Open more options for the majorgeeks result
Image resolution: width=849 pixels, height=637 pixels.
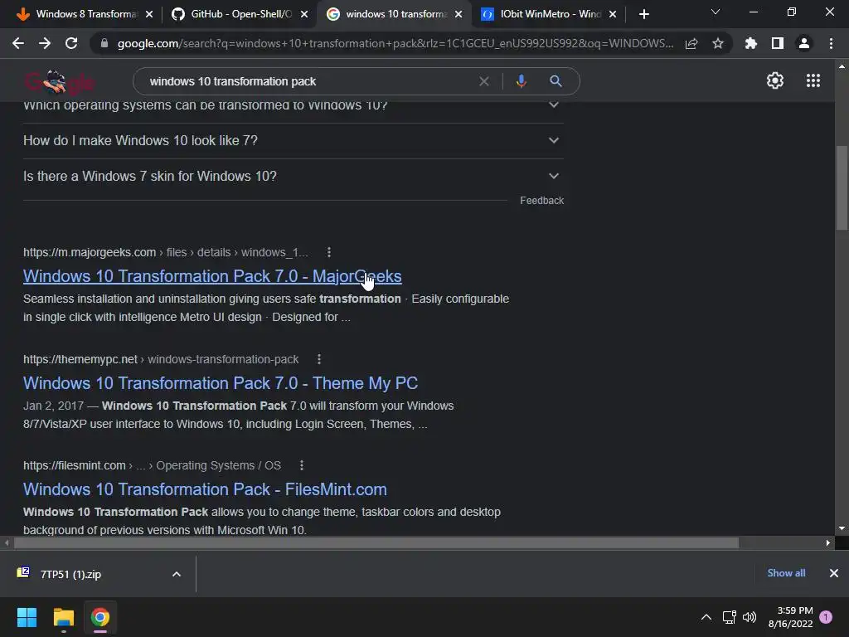[329, 252]
